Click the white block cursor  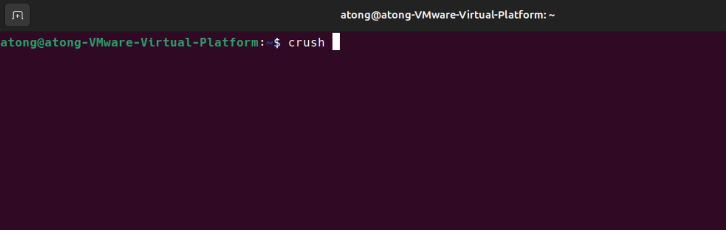click(336, 42)
